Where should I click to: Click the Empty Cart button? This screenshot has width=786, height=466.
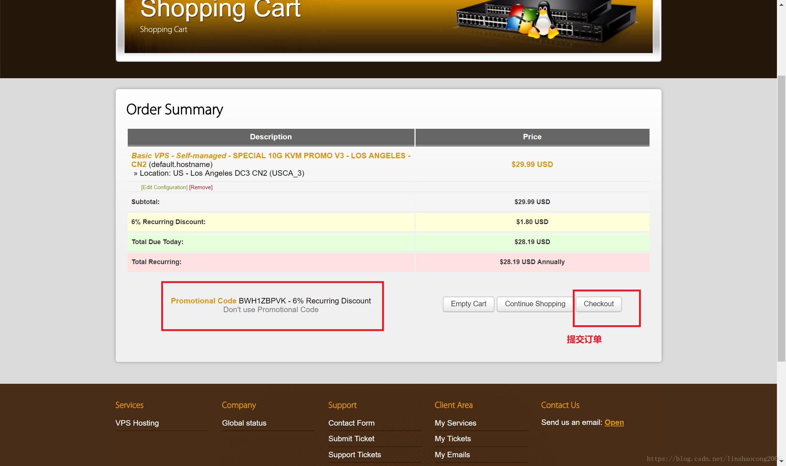click(468, 304)
